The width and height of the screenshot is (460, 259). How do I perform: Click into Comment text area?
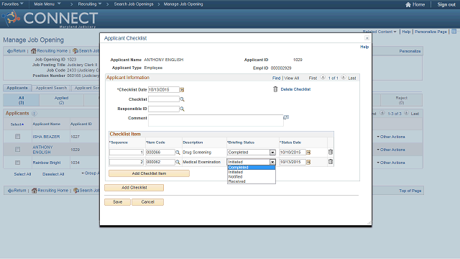[216, 120]
